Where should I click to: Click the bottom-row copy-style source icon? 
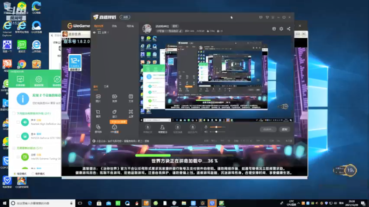[x=98, y=127]
